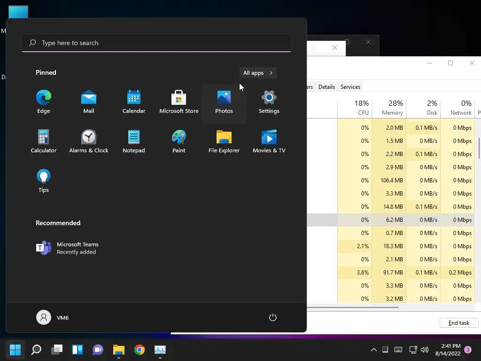This screenshot has height=361, width=481.
Task: Select the row with 2.1% CPU
Action: click(391, 246)
